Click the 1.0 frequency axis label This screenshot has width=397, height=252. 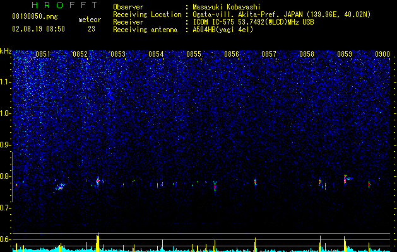click(5, 113)
